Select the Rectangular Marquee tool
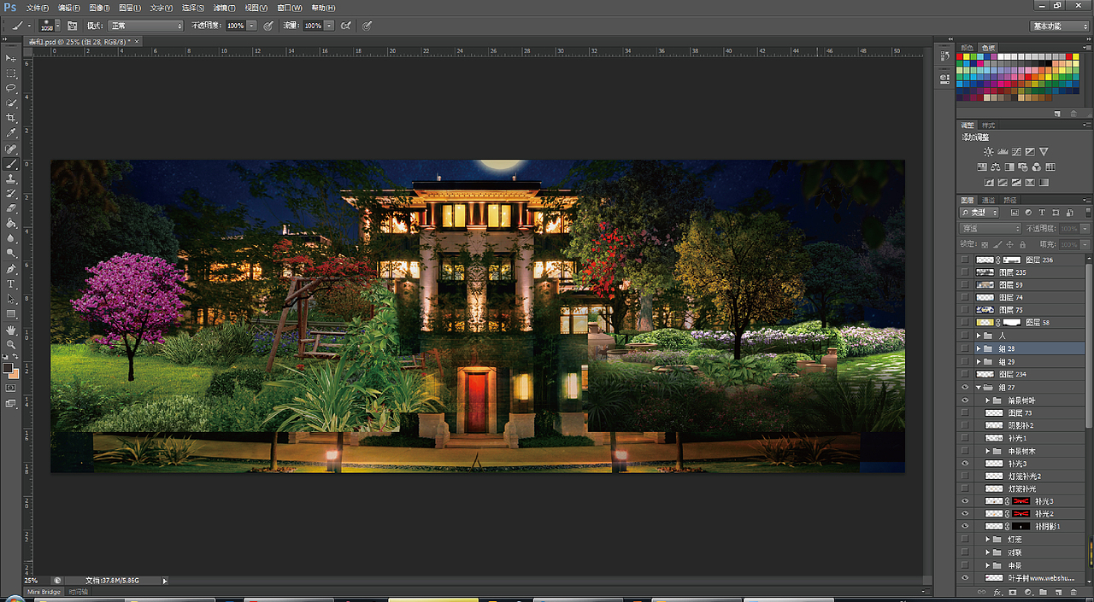This screenshot has height=602, width=1094. pos(11,73)
